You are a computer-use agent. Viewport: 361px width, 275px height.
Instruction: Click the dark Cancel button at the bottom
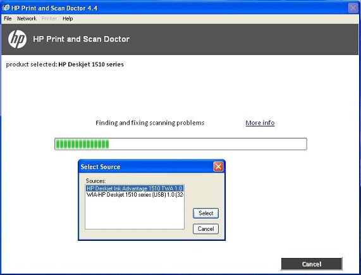click(x=312, y=264)
